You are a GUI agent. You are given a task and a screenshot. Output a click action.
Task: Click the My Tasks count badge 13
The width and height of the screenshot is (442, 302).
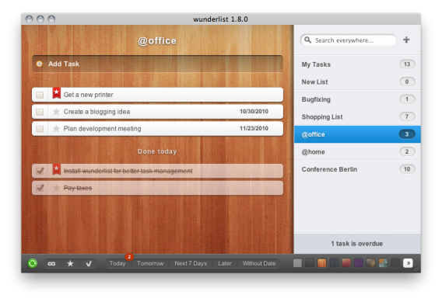pyautogui.click(x=407, y=64)
